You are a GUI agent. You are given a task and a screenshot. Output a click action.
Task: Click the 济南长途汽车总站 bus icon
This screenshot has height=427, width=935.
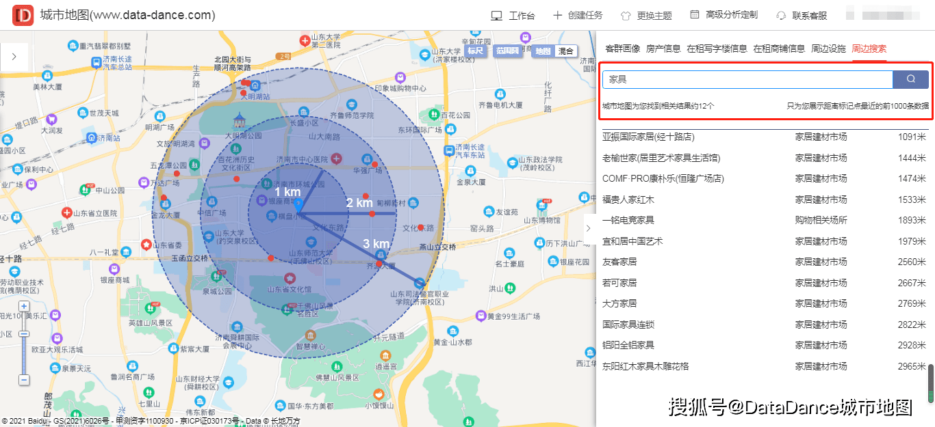pos(96,62)
